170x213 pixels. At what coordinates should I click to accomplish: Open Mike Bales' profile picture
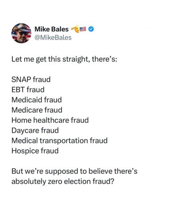pos(21,33)
